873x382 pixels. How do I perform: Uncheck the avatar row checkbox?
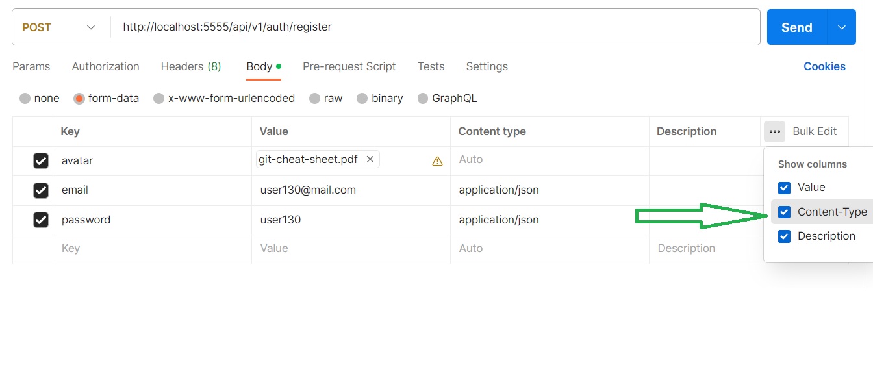click(41, 160)
